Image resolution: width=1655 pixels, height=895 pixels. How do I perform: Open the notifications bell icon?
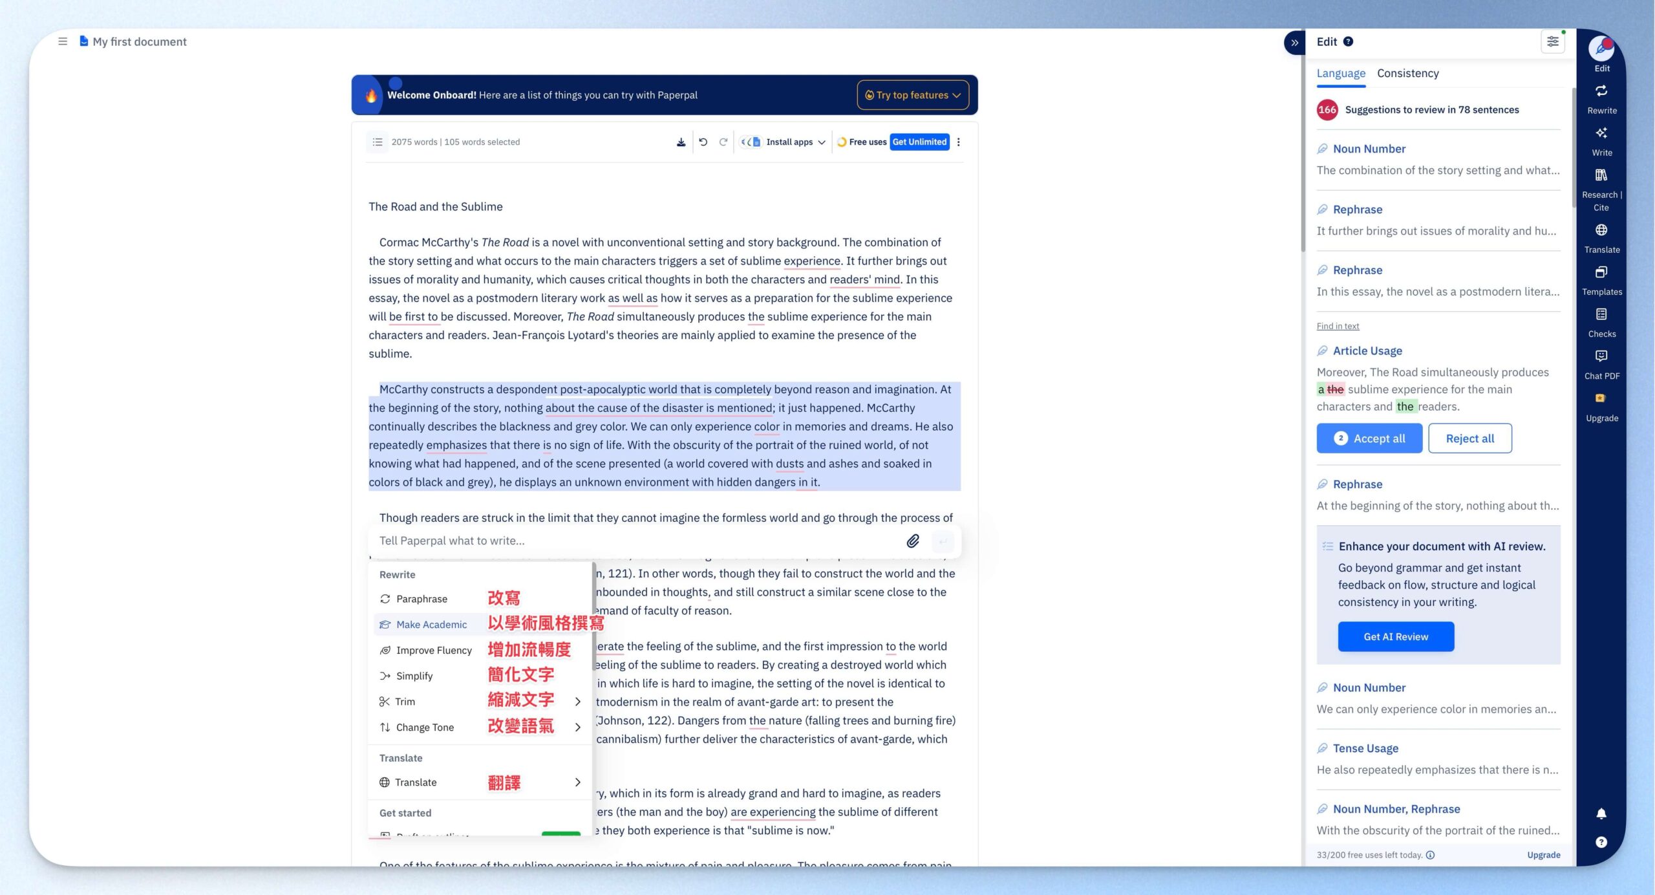[x=1601, y=814]
